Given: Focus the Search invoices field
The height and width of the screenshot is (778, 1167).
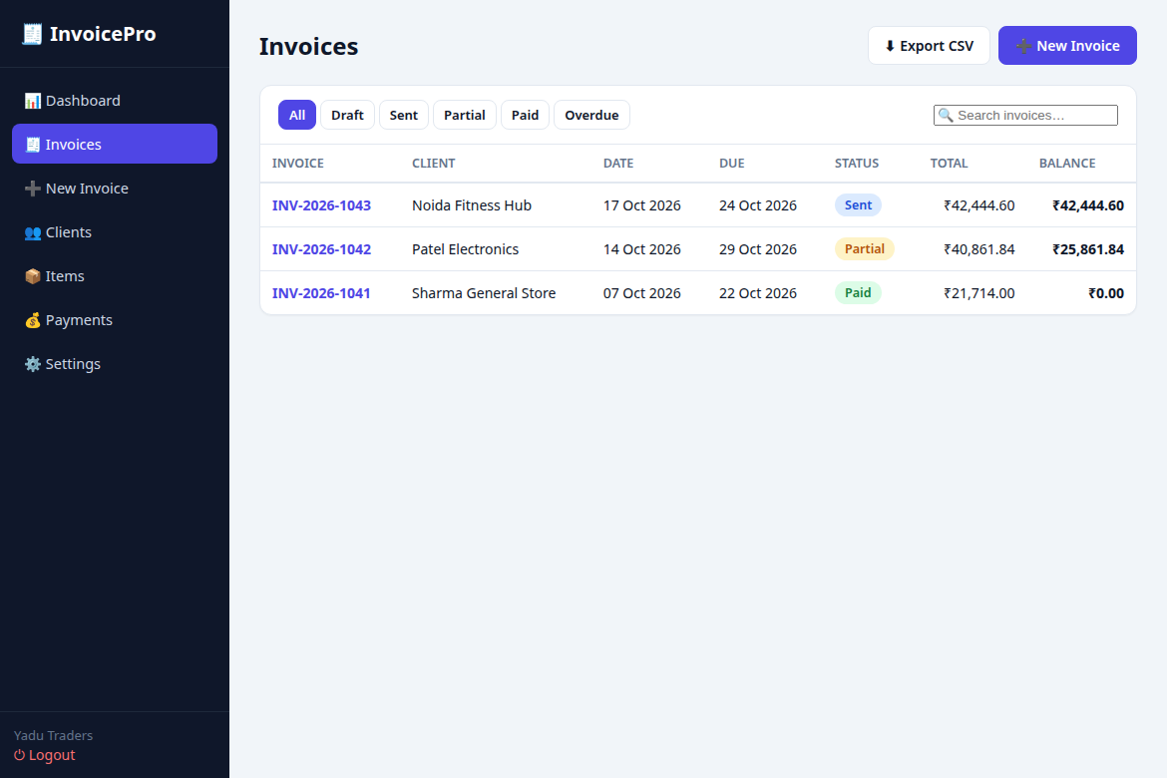Looking at the screenshot, I should tap(1025, 116).
